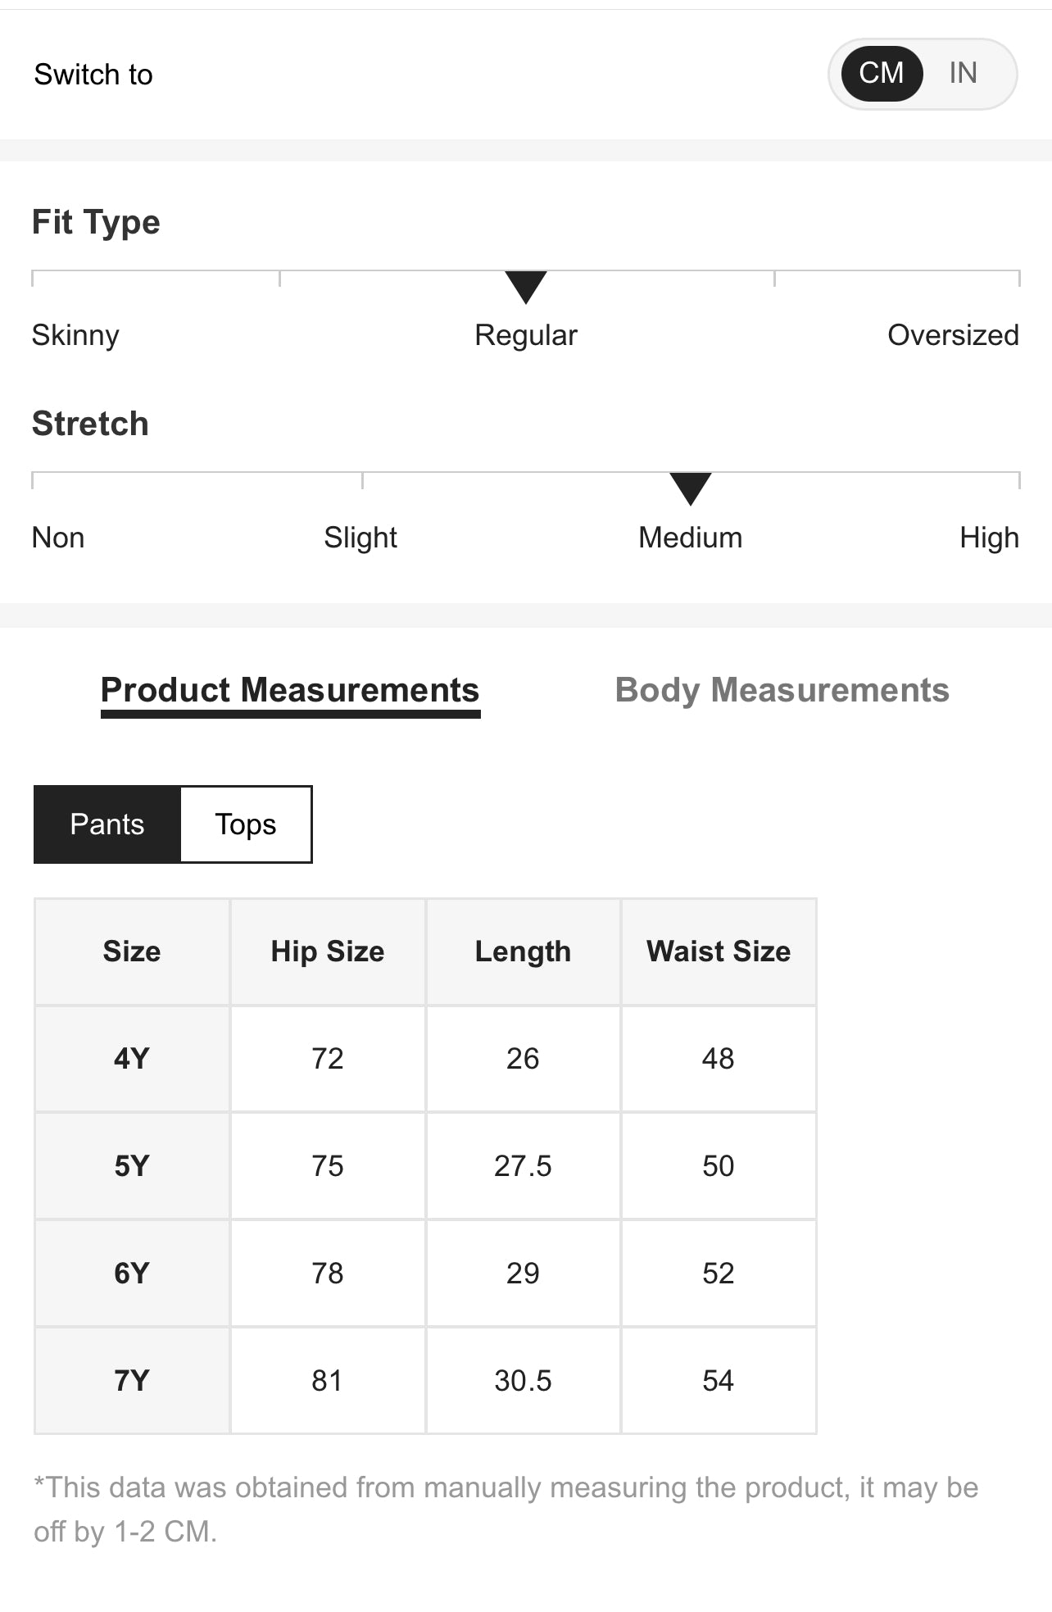Select the Pants measurements button
The image size is (1052, 1612).
[x=107, y=824]
